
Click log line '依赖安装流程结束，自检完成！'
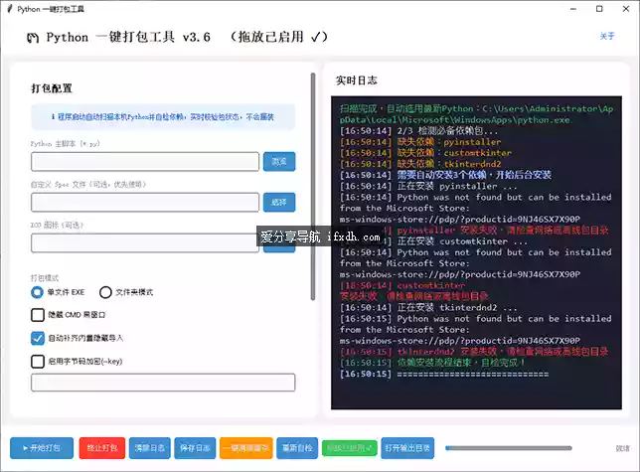pyautogui.click(x=432, y=363)
